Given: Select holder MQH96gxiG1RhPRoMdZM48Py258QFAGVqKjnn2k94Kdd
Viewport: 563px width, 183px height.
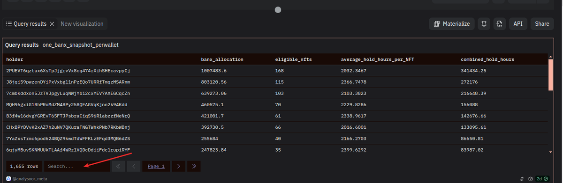Looking at the screenshot, I should [x=67, y=104].
